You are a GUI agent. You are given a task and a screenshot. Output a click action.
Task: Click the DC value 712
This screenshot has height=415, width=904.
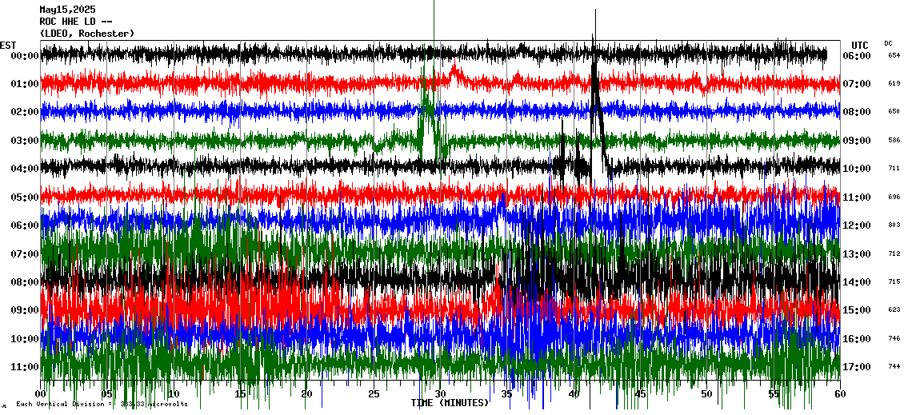coord(894,253)
